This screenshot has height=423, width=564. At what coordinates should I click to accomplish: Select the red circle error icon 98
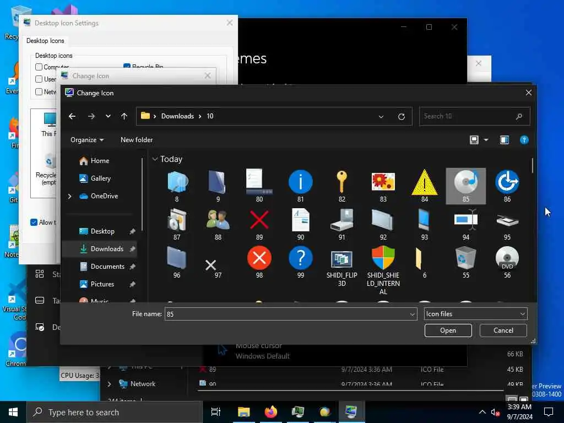[x=259, y=262]
